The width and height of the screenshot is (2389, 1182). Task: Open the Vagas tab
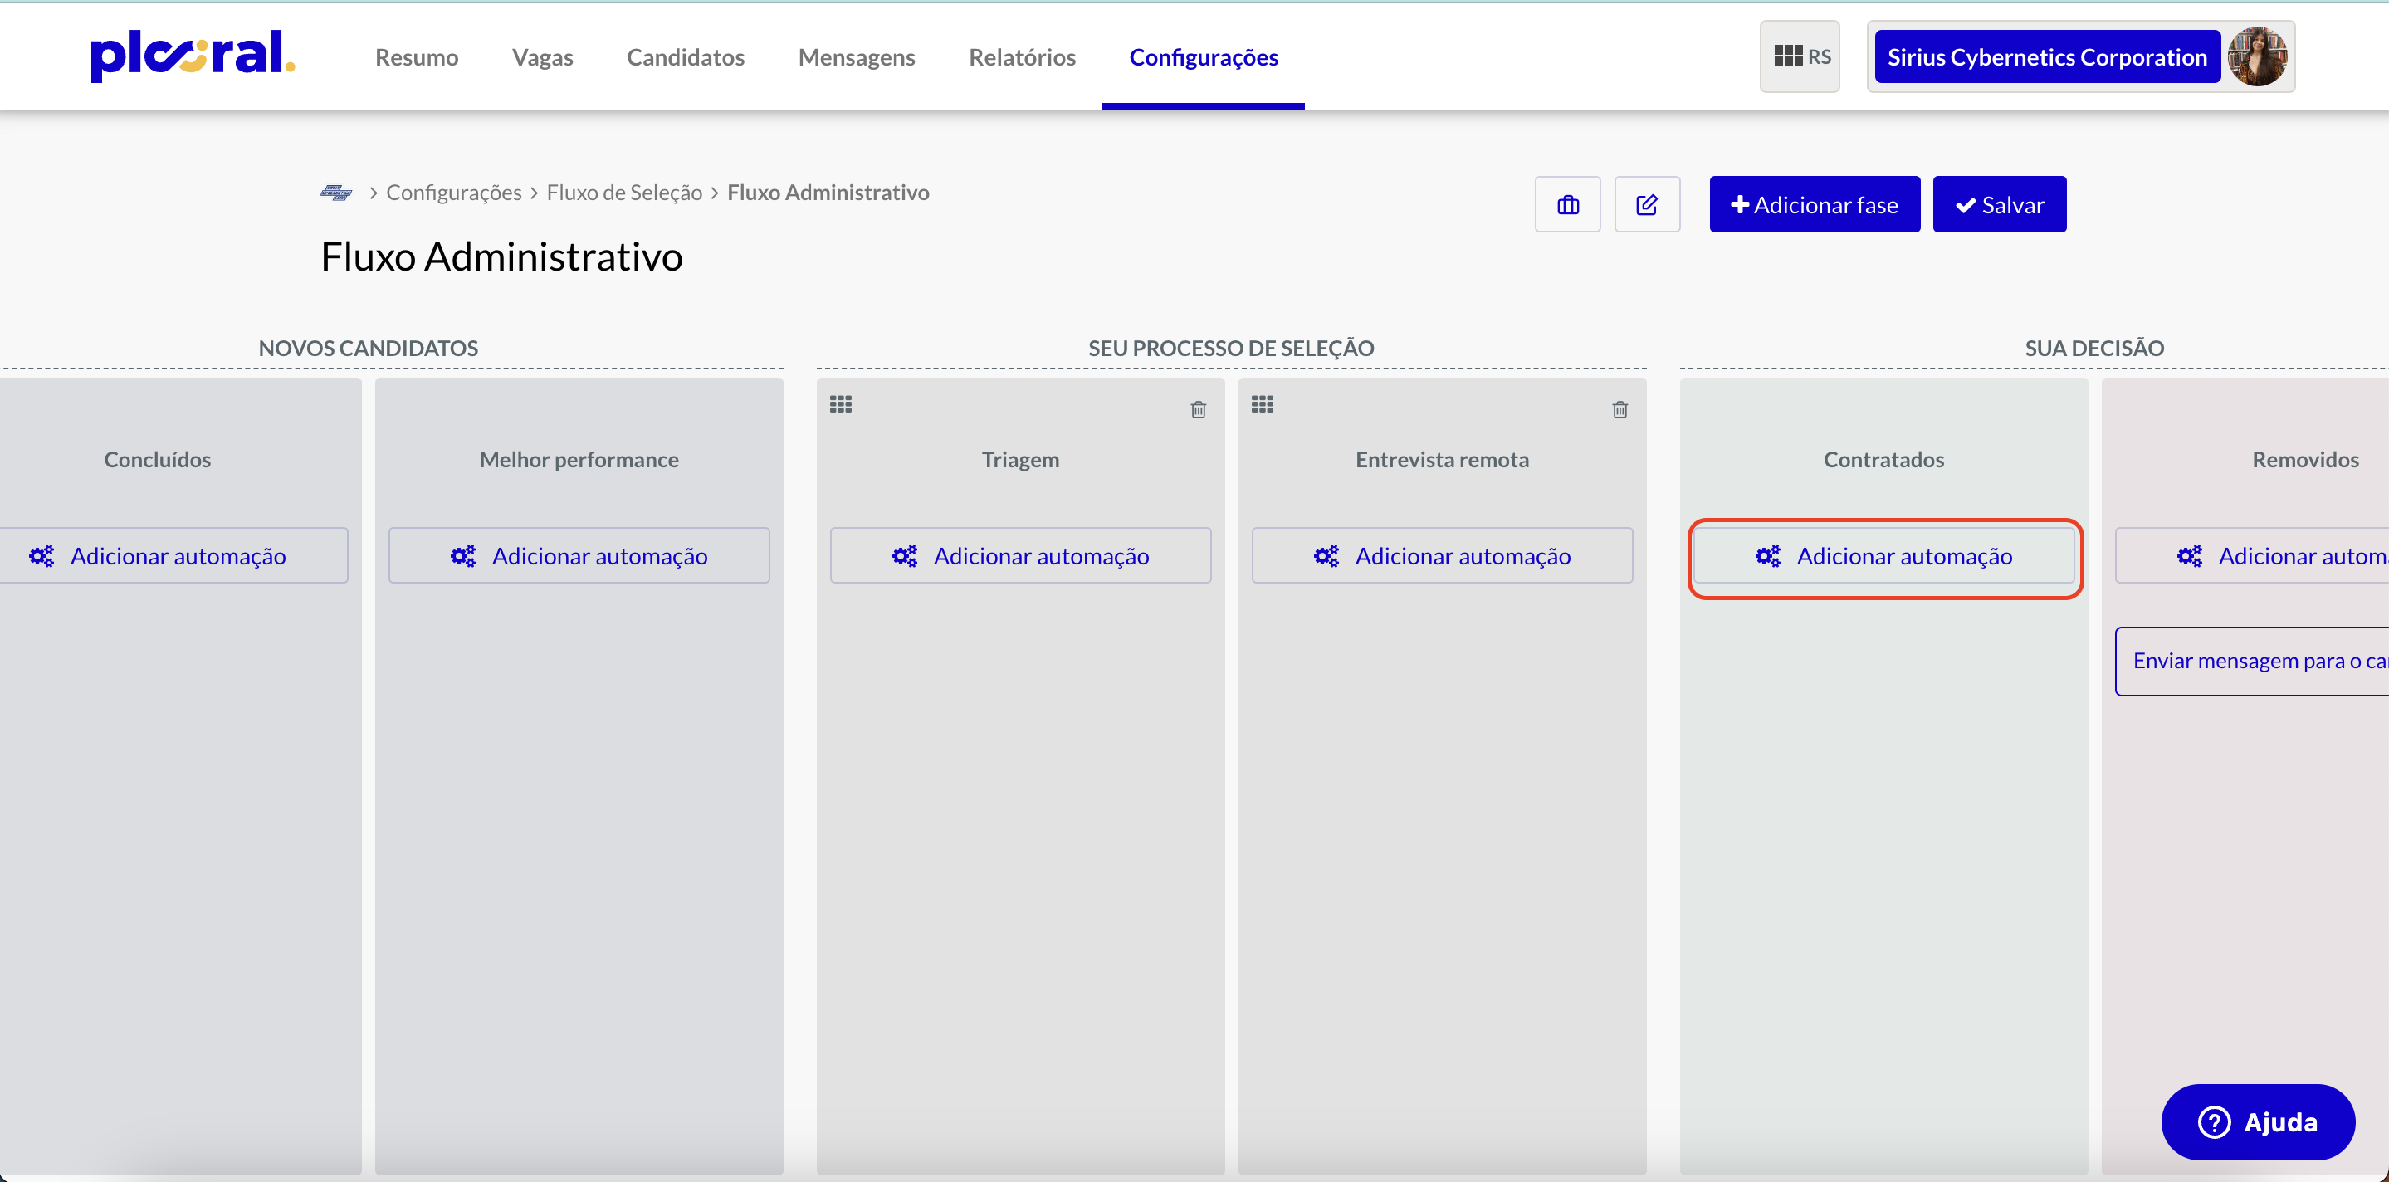[543, 56]
